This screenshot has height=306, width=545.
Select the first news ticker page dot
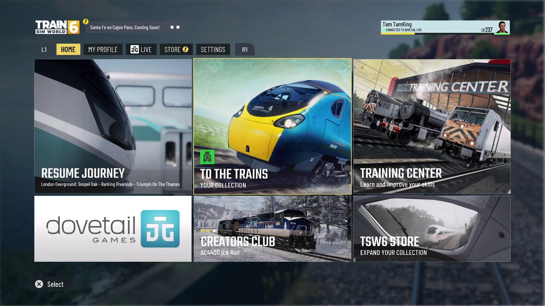[172, 27]
